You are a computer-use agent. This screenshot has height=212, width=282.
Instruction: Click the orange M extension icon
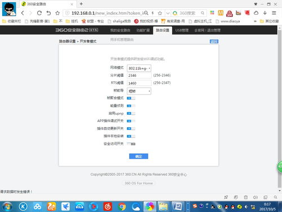click(x=221, y=13)
